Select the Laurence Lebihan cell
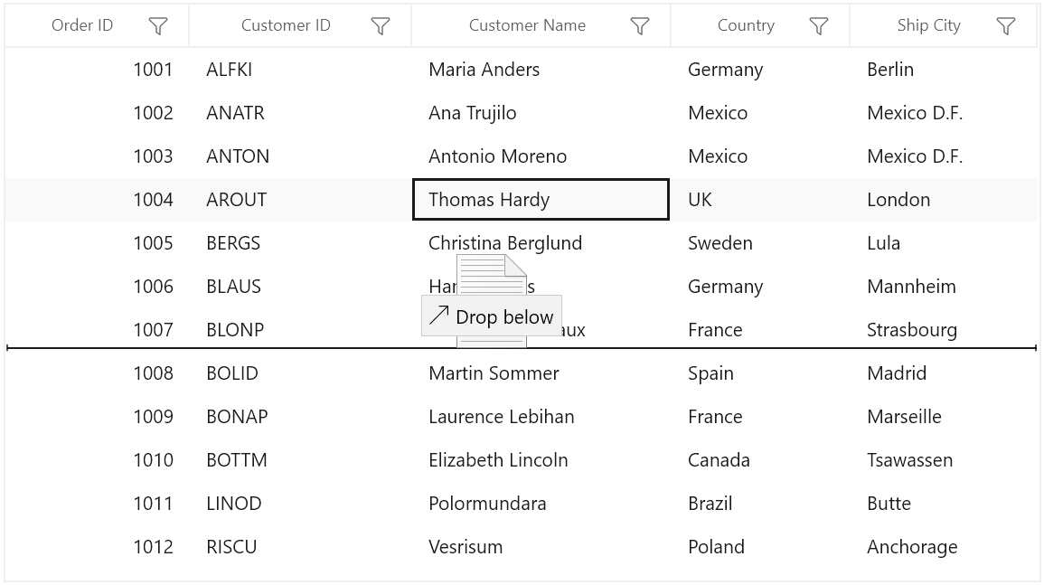 (541, 416)
